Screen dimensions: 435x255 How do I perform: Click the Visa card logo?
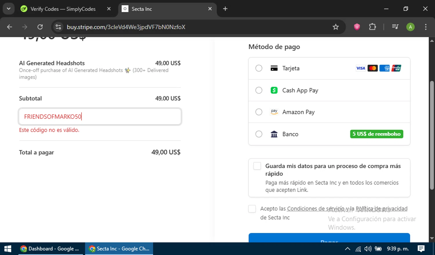click(360, 68)
